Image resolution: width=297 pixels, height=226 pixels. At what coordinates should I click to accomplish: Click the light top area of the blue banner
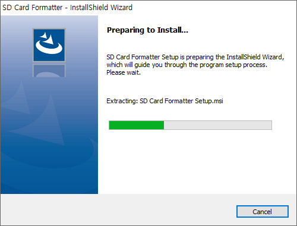[49, 21]
